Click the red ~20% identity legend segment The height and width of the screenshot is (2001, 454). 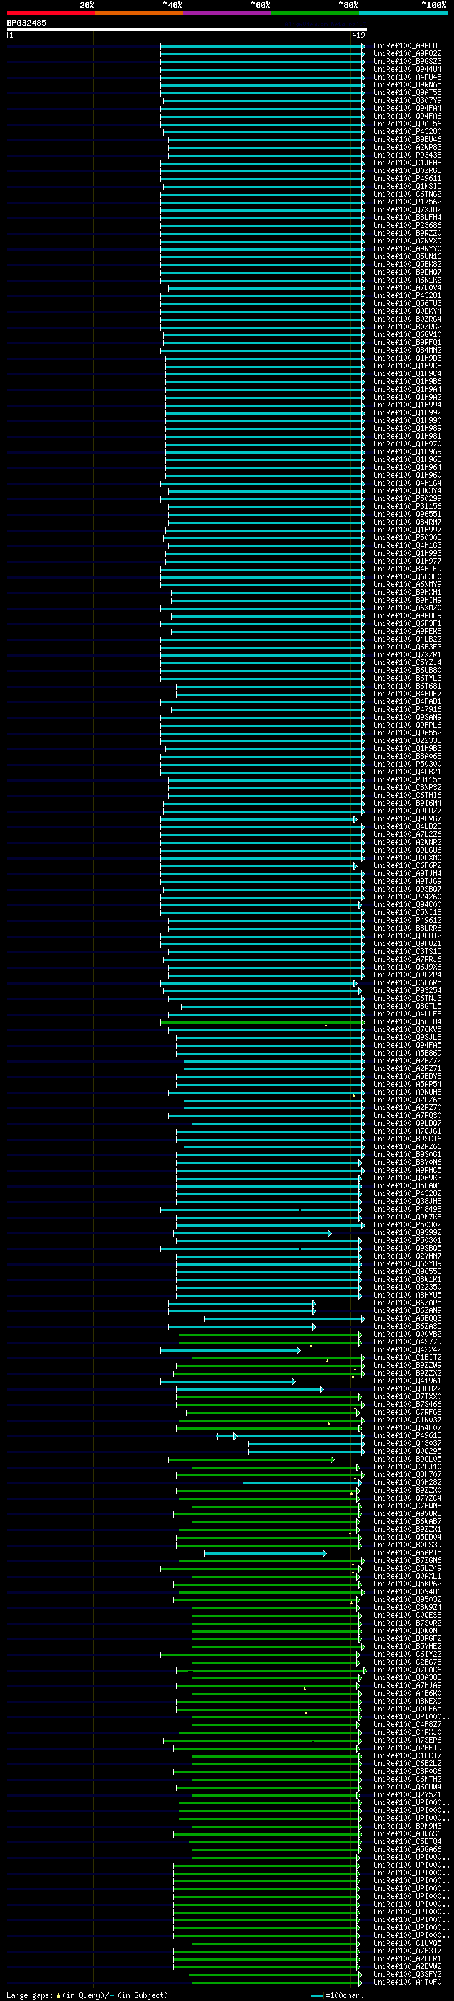click(50, 13)
